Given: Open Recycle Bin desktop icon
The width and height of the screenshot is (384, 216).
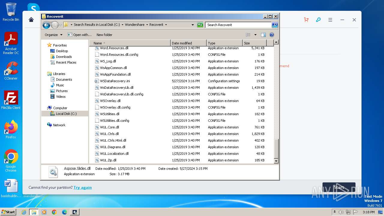Looking at the screenshot, I should [x=11, y=12].
